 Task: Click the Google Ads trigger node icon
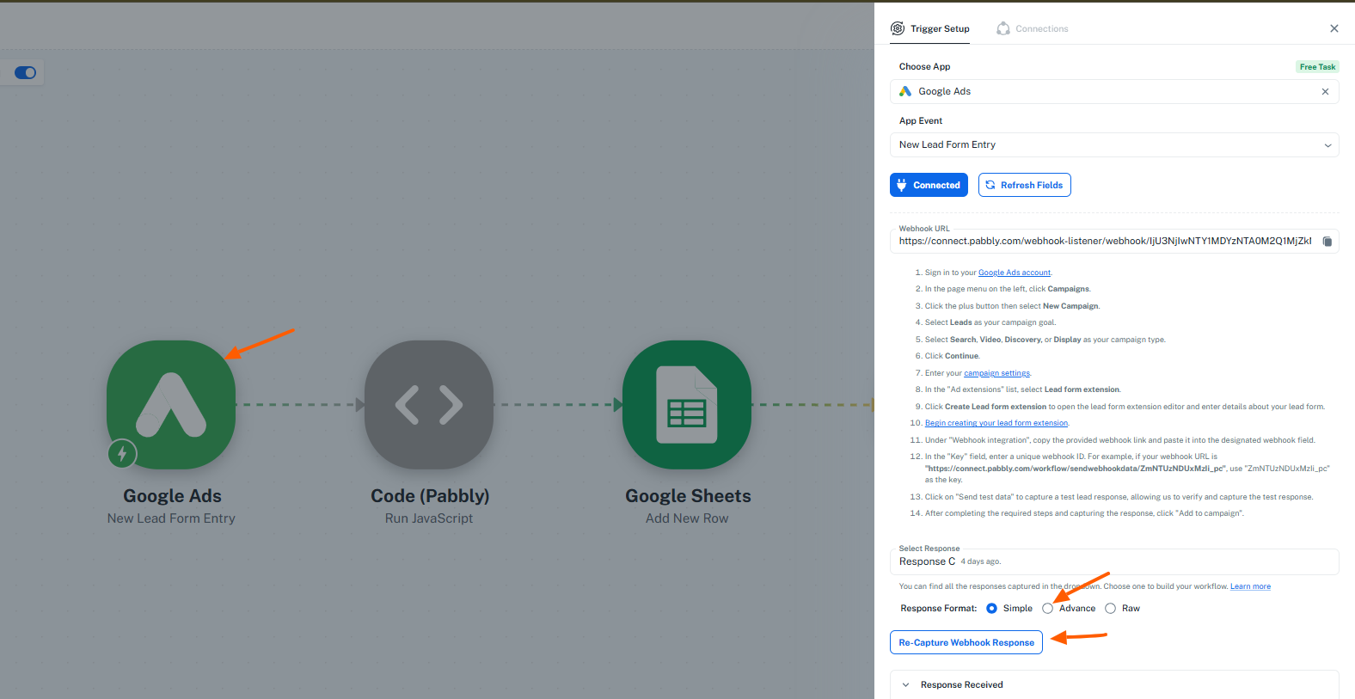[171, 404]
